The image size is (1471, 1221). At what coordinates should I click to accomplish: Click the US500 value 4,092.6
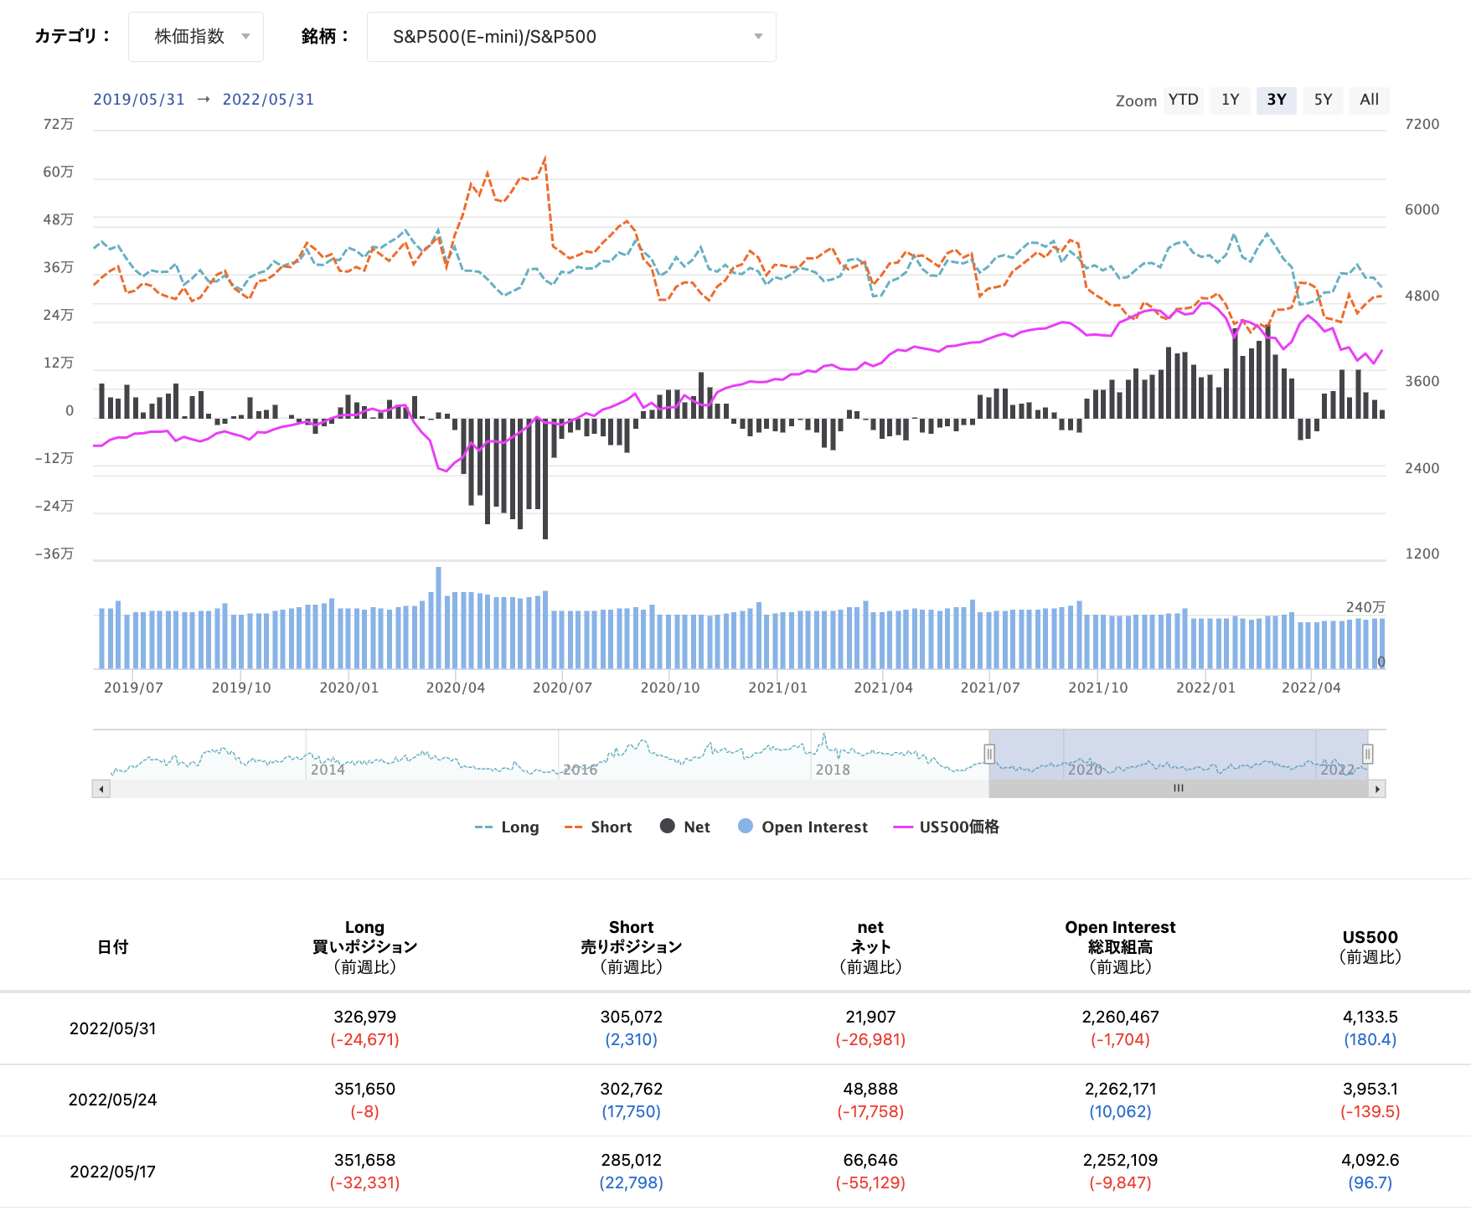pos(1370,1161)
